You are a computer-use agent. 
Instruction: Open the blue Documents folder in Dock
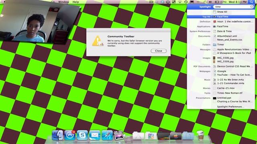pyautogui.click(x=188, y=136)
